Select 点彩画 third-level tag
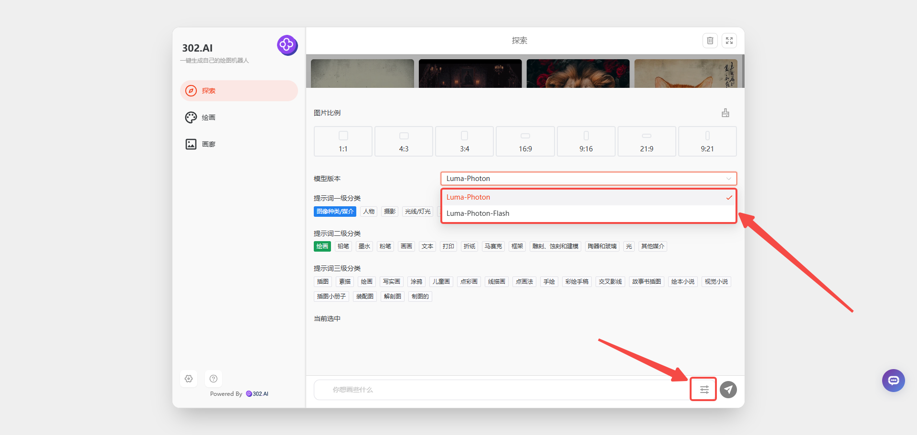917x435 pixels. [469, 282]
